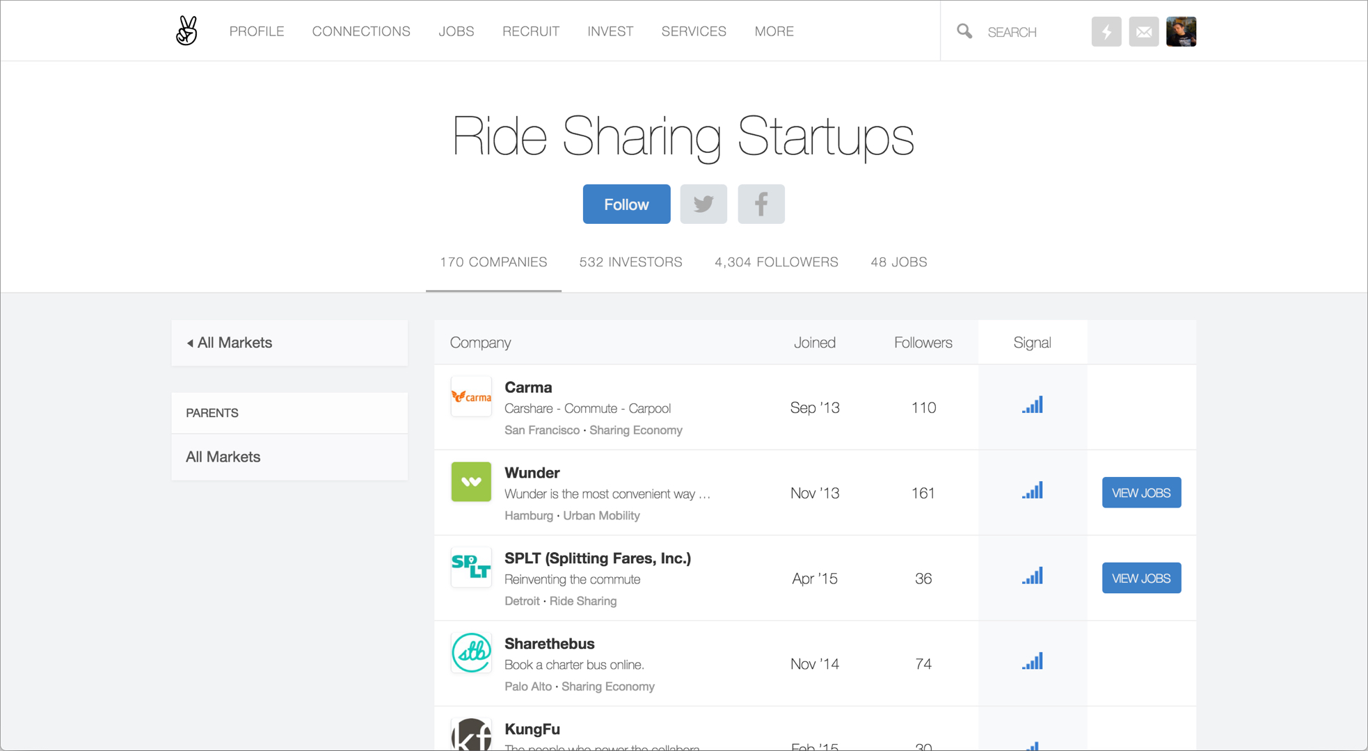Screen dimensions: 1368x751
Task: Share on Twitter via bird icon
Action: pos(703,204)
